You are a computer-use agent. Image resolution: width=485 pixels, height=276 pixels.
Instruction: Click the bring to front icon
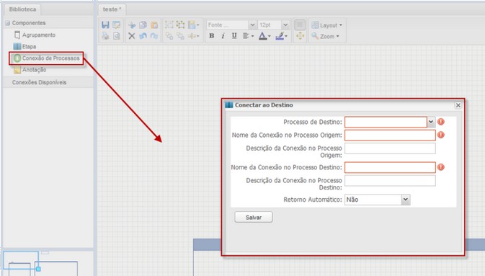[169, 36]
